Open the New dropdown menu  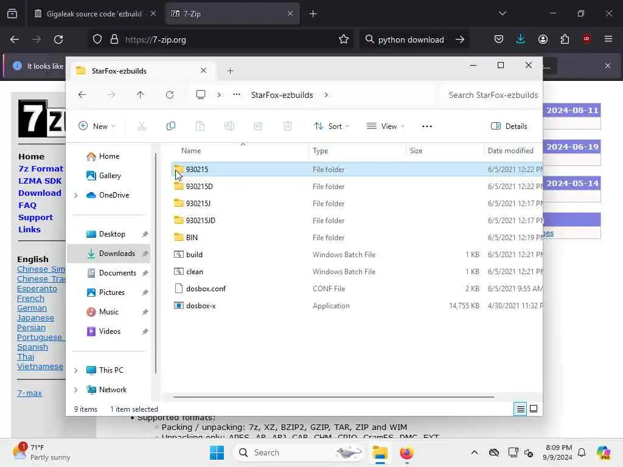[97, 126]
